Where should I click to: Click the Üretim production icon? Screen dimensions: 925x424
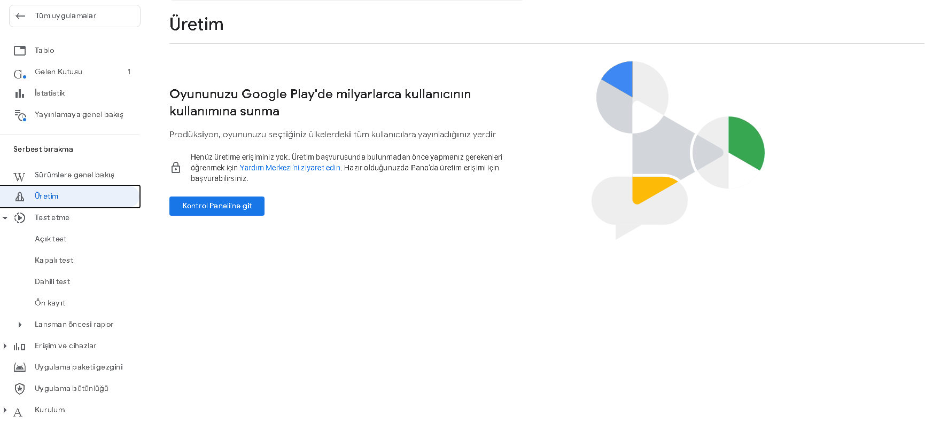pos(20,197)
